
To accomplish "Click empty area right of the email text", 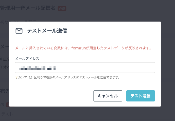I will pos(105,68).
